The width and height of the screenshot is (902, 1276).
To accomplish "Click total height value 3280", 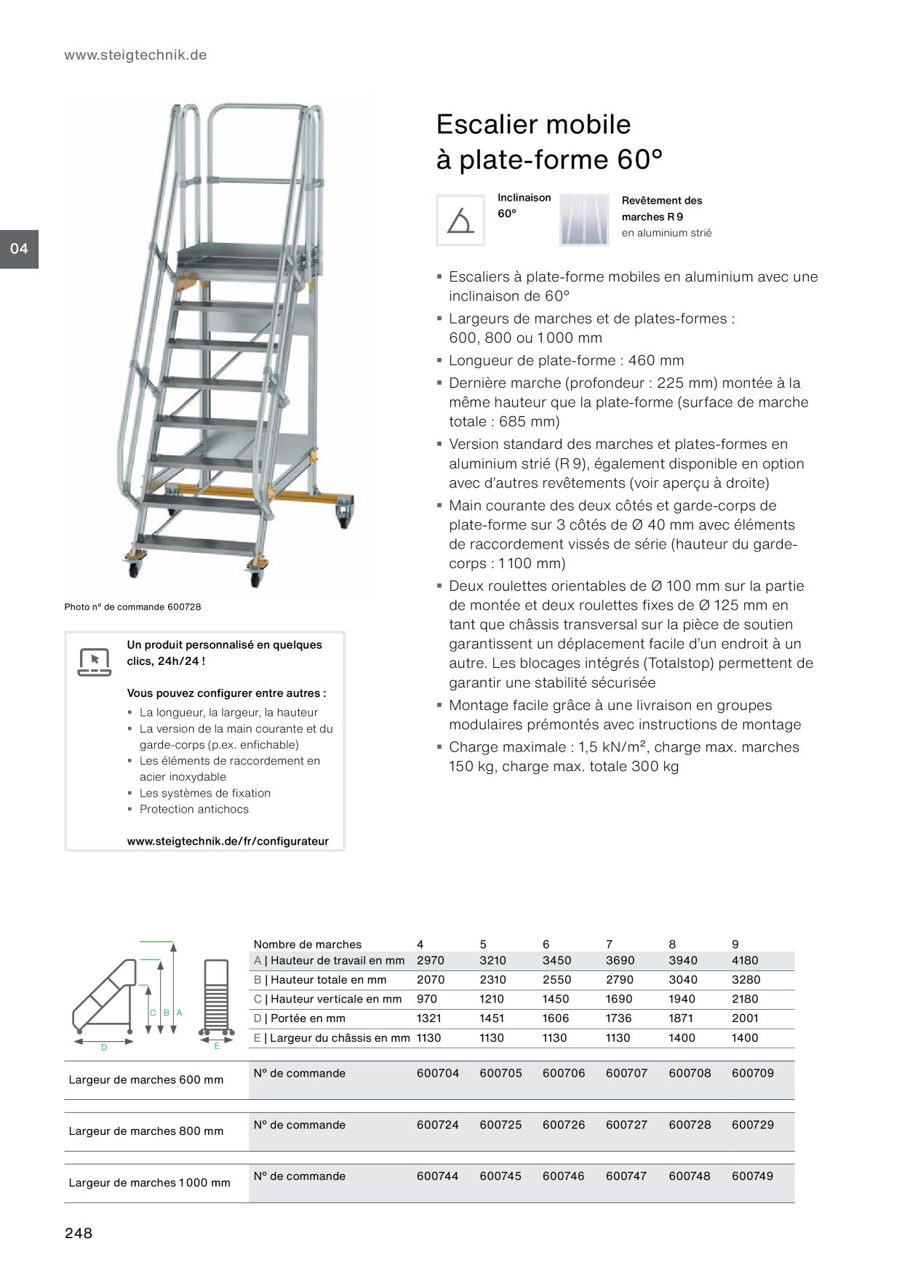I will tap(746, 980).
